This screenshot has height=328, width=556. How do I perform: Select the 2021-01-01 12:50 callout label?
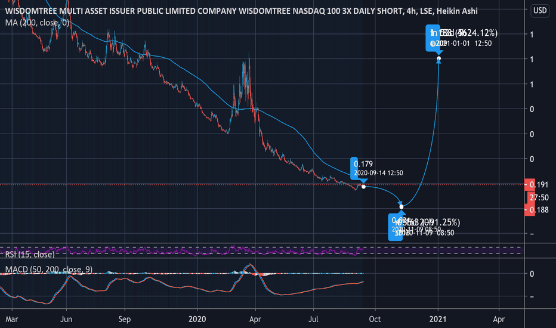[461, 38]
